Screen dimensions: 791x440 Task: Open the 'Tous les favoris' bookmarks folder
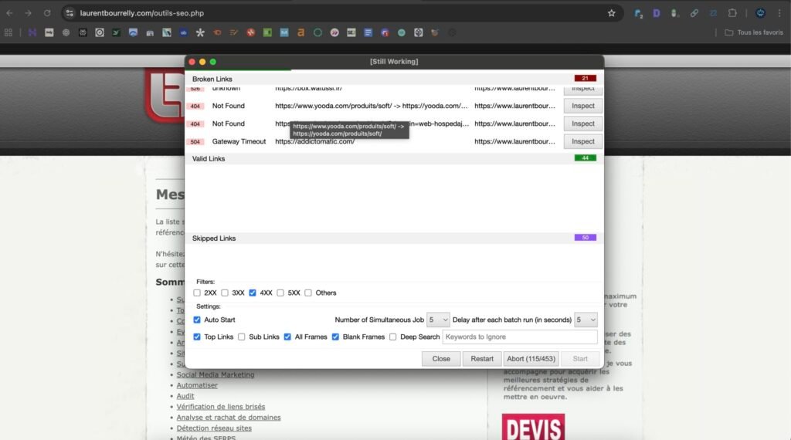[x=754, y=32]
